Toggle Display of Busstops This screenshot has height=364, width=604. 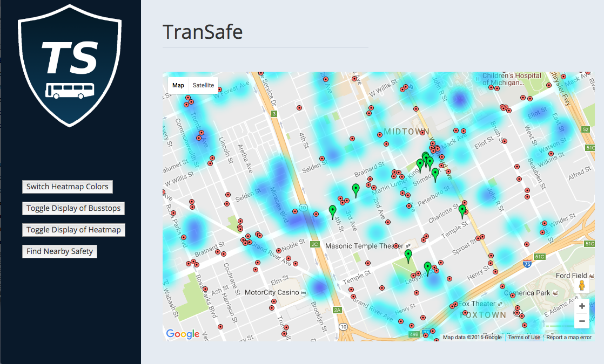point(73,208)
